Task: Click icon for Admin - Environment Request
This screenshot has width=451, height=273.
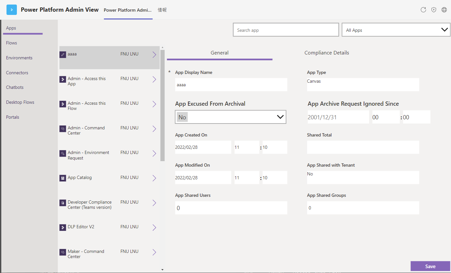Action: click(63, 153)
